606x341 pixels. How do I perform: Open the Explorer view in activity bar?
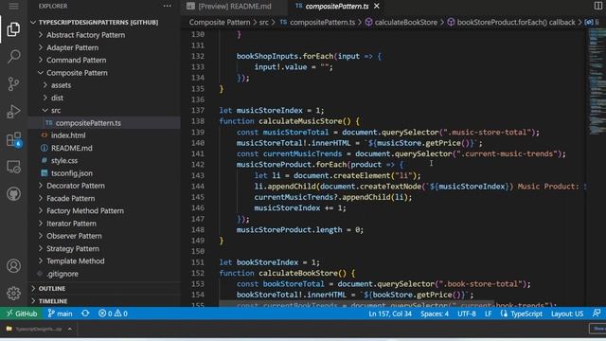tap(13, 29)
